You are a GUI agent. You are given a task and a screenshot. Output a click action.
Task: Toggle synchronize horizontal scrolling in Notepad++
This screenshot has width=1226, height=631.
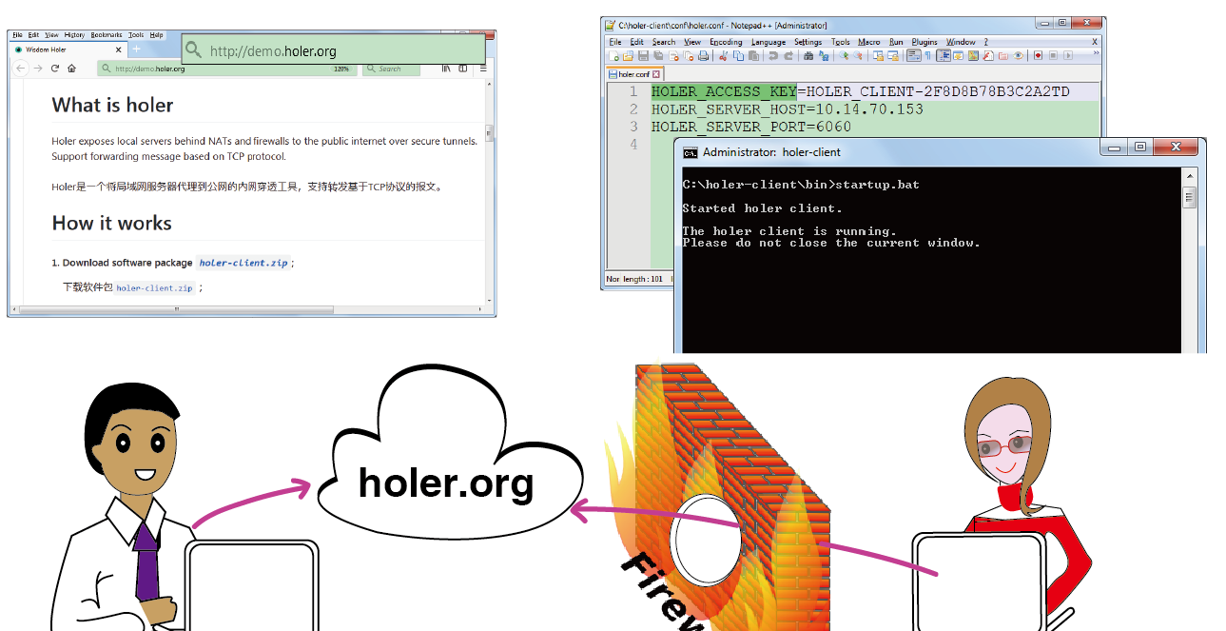coord(893,55)
